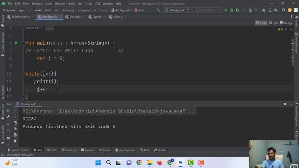Open Version Control tool window
This screenshot has width=299, height=168.
click(x=18, y=150)
